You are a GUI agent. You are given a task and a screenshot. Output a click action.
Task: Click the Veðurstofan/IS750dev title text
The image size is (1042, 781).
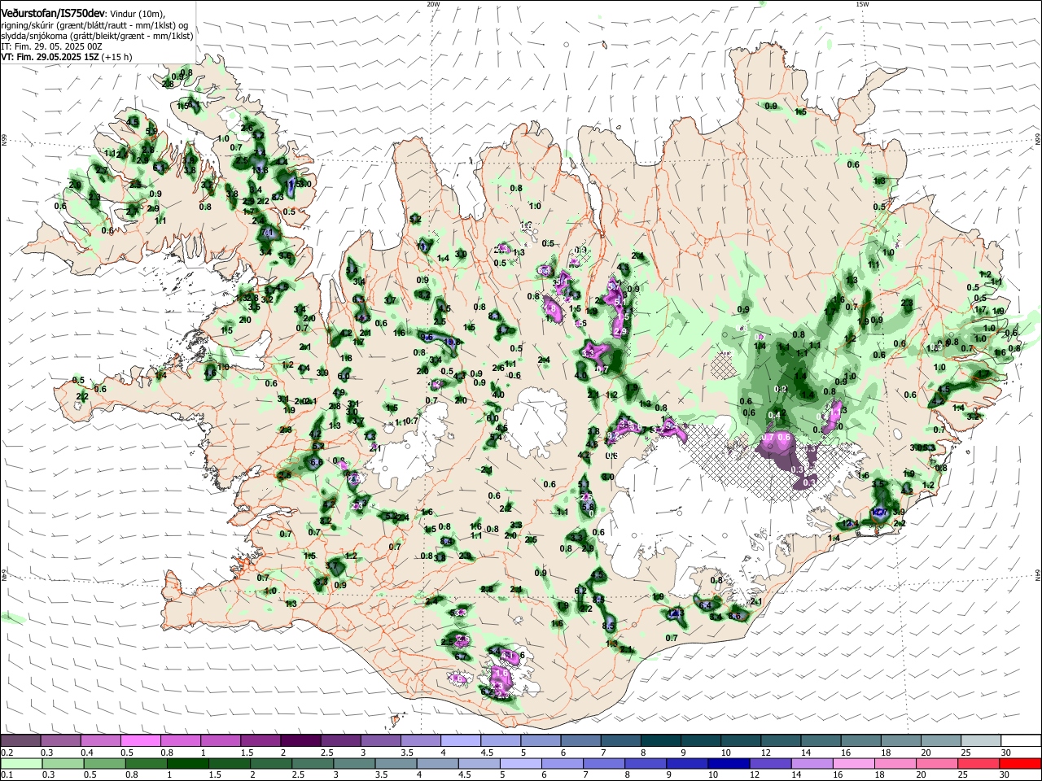(52, 14)
